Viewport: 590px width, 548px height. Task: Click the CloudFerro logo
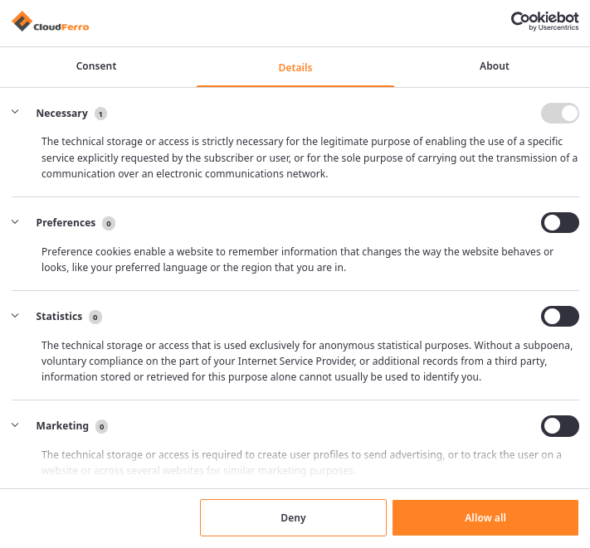[51, 22]
